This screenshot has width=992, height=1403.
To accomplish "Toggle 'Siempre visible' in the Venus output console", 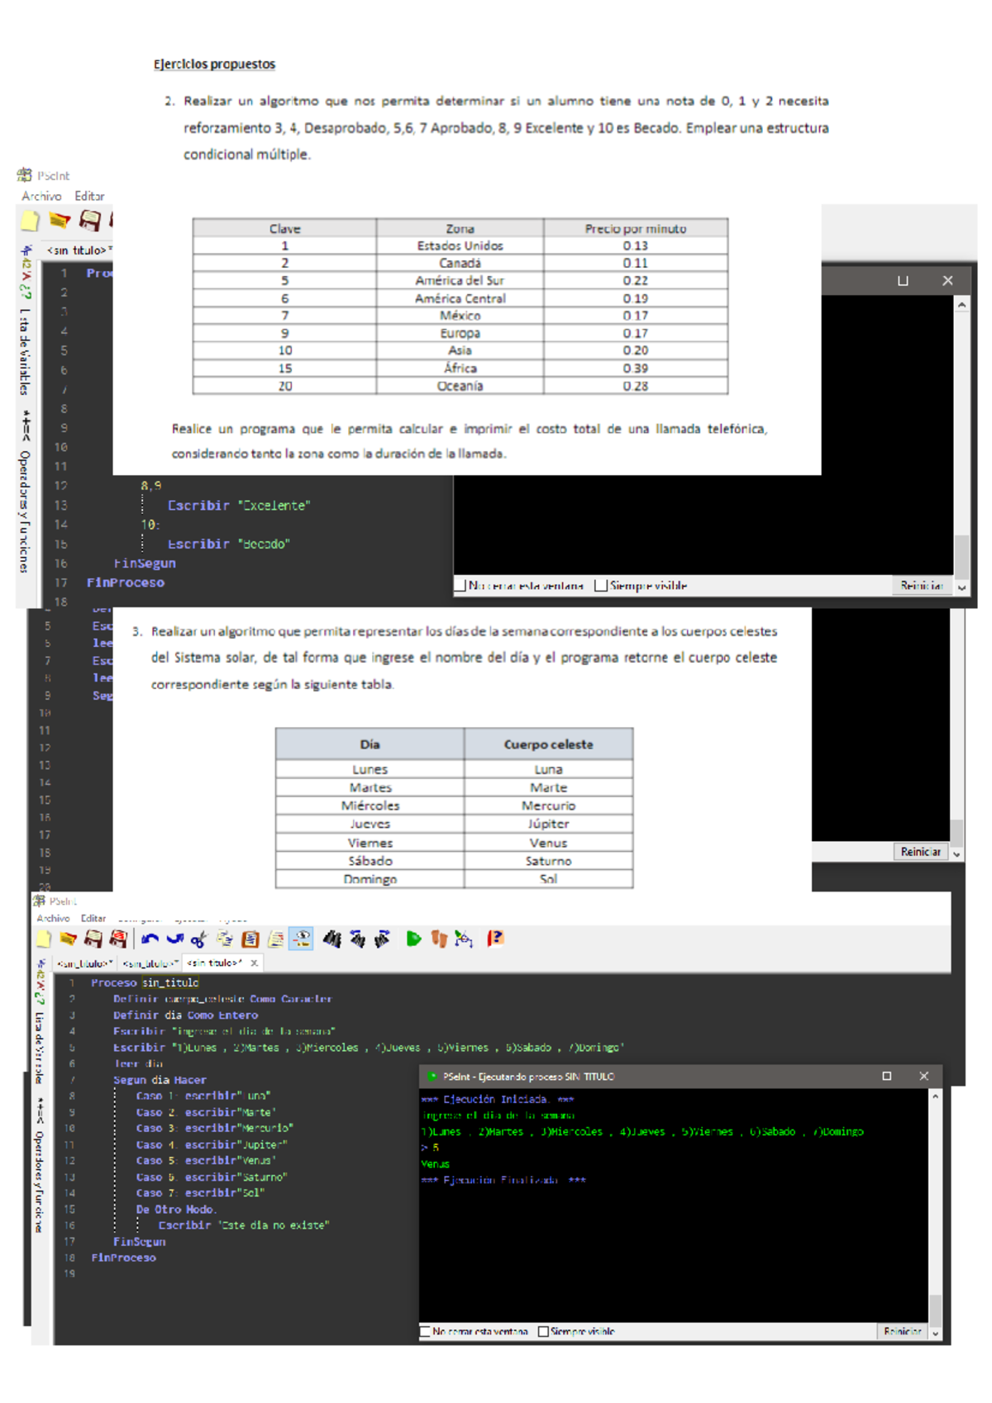I will click(x=544, y=1331).
